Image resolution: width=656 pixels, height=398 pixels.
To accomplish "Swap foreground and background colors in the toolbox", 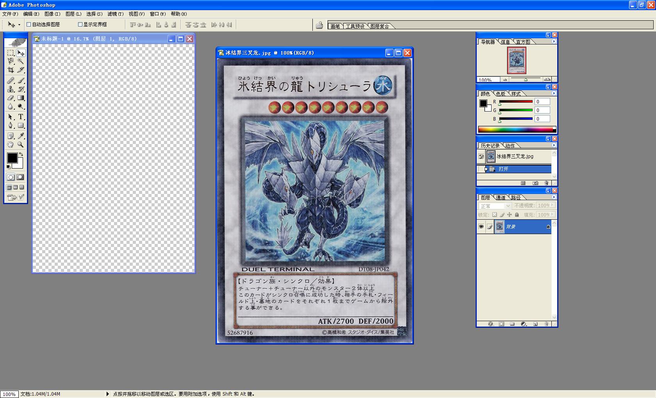I will pyautogui.click(x=21, y=155).
